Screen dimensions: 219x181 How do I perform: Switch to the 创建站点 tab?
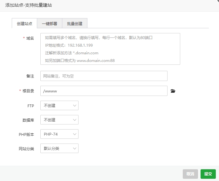(x=24, y=23)
